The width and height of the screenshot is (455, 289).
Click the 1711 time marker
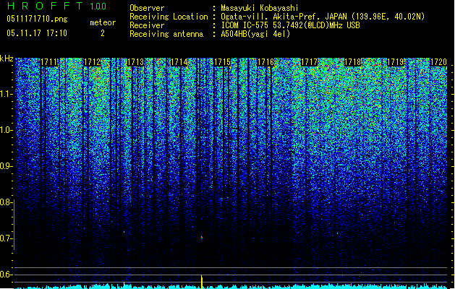[x=48, y=62]
